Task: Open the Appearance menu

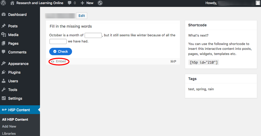Action: [x=18, y=64]
